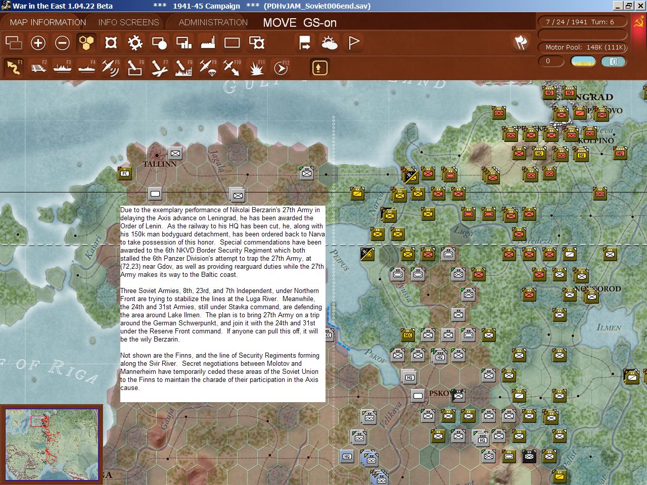This screenshot has height=485, width=647.
Task: Click the plain rectangle toolbar icon
Action: coord(232,43)
